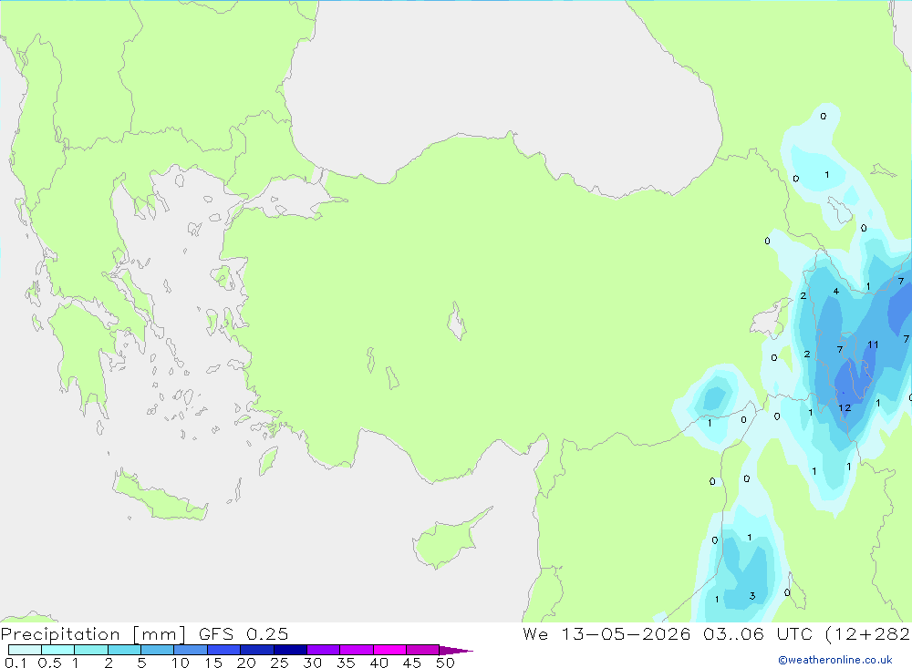Click the over-50 mm arrow tip of the legend

456,650
